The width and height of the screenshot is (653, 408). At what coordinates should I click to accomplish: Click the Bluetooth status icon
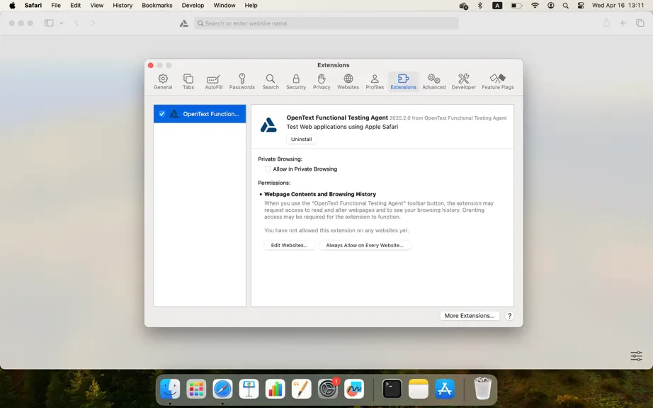(479, 6)
